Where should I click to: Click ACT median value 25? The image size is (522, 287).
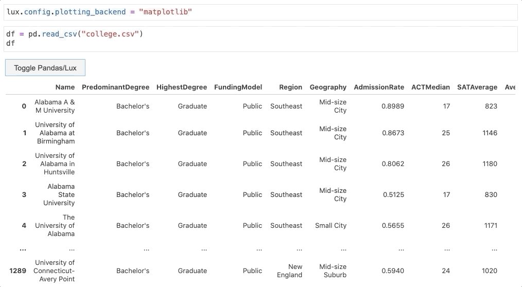446,133
